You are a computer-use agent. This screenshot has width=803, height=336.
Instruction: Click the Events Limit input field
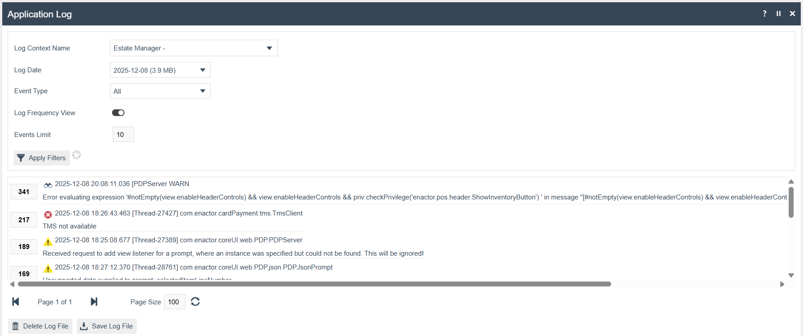click(123, 134)
